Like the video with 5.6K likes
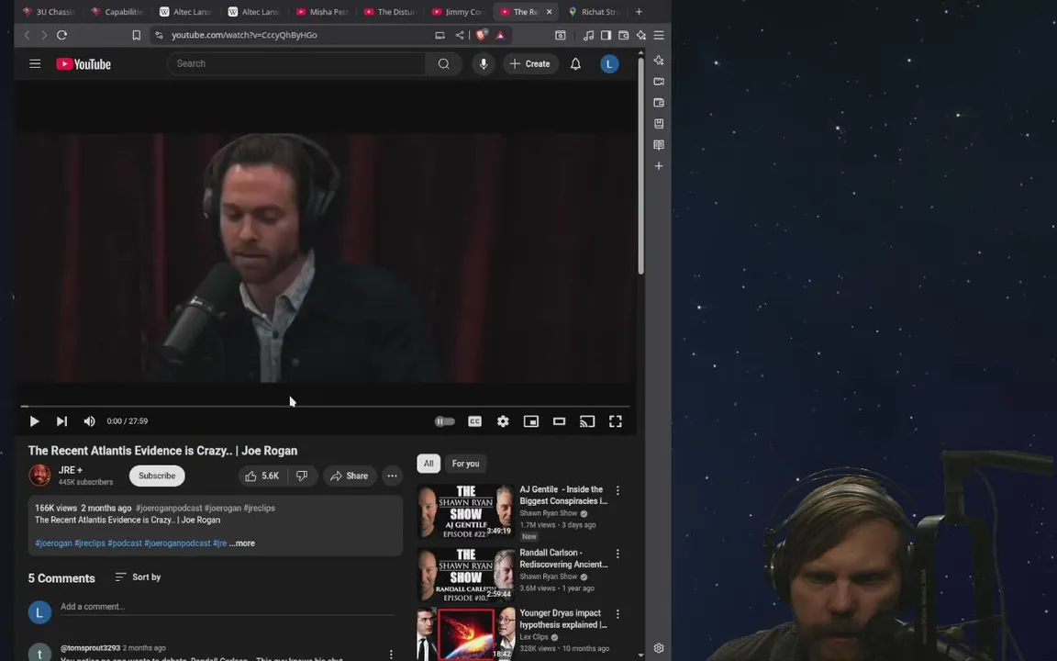Viewport: 1057px width, 661px height. [263, 476]
